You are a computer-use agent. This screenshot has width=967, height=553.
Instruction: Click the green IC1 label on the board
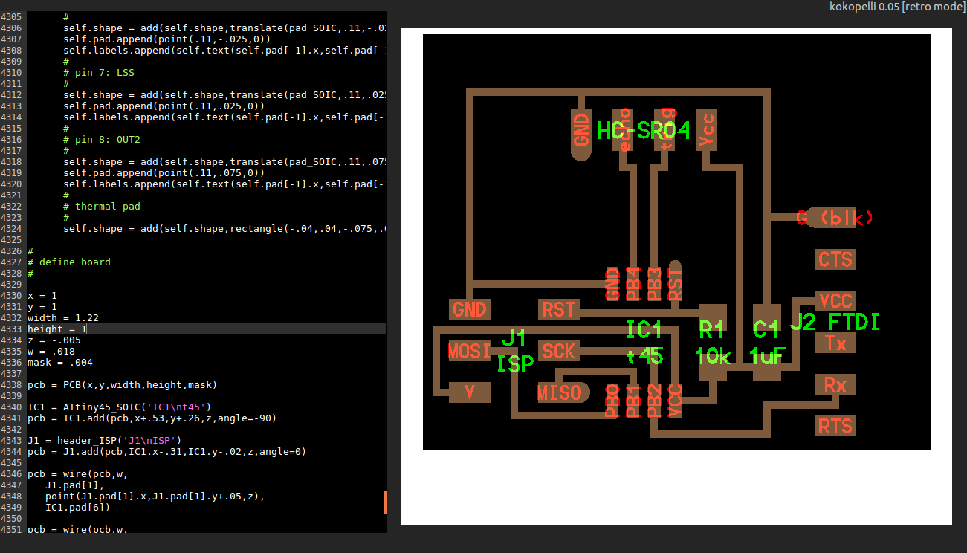tap(644, 329)
